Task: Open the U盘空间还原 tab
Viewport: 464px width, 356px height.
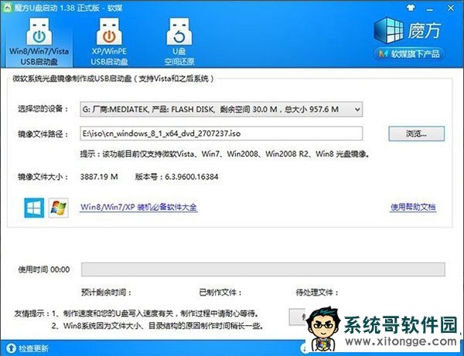Action: click(x=179, y=42)
